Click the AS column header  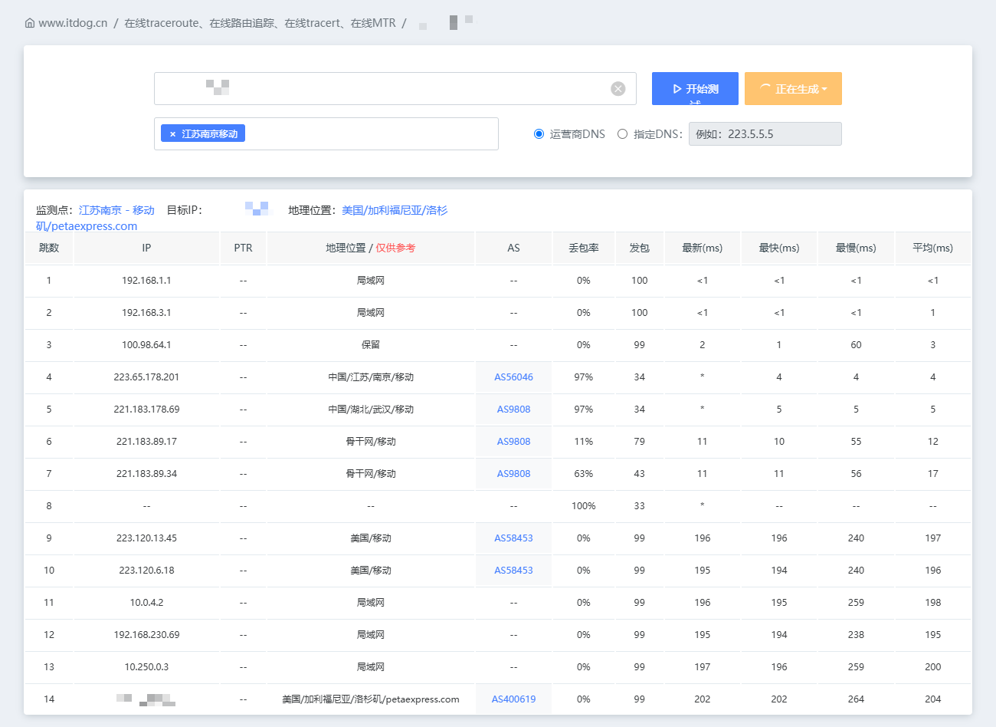point(513,248)
